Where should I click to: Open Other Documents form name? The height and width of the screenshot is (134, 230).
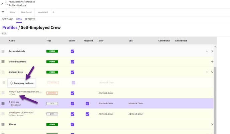18,61
